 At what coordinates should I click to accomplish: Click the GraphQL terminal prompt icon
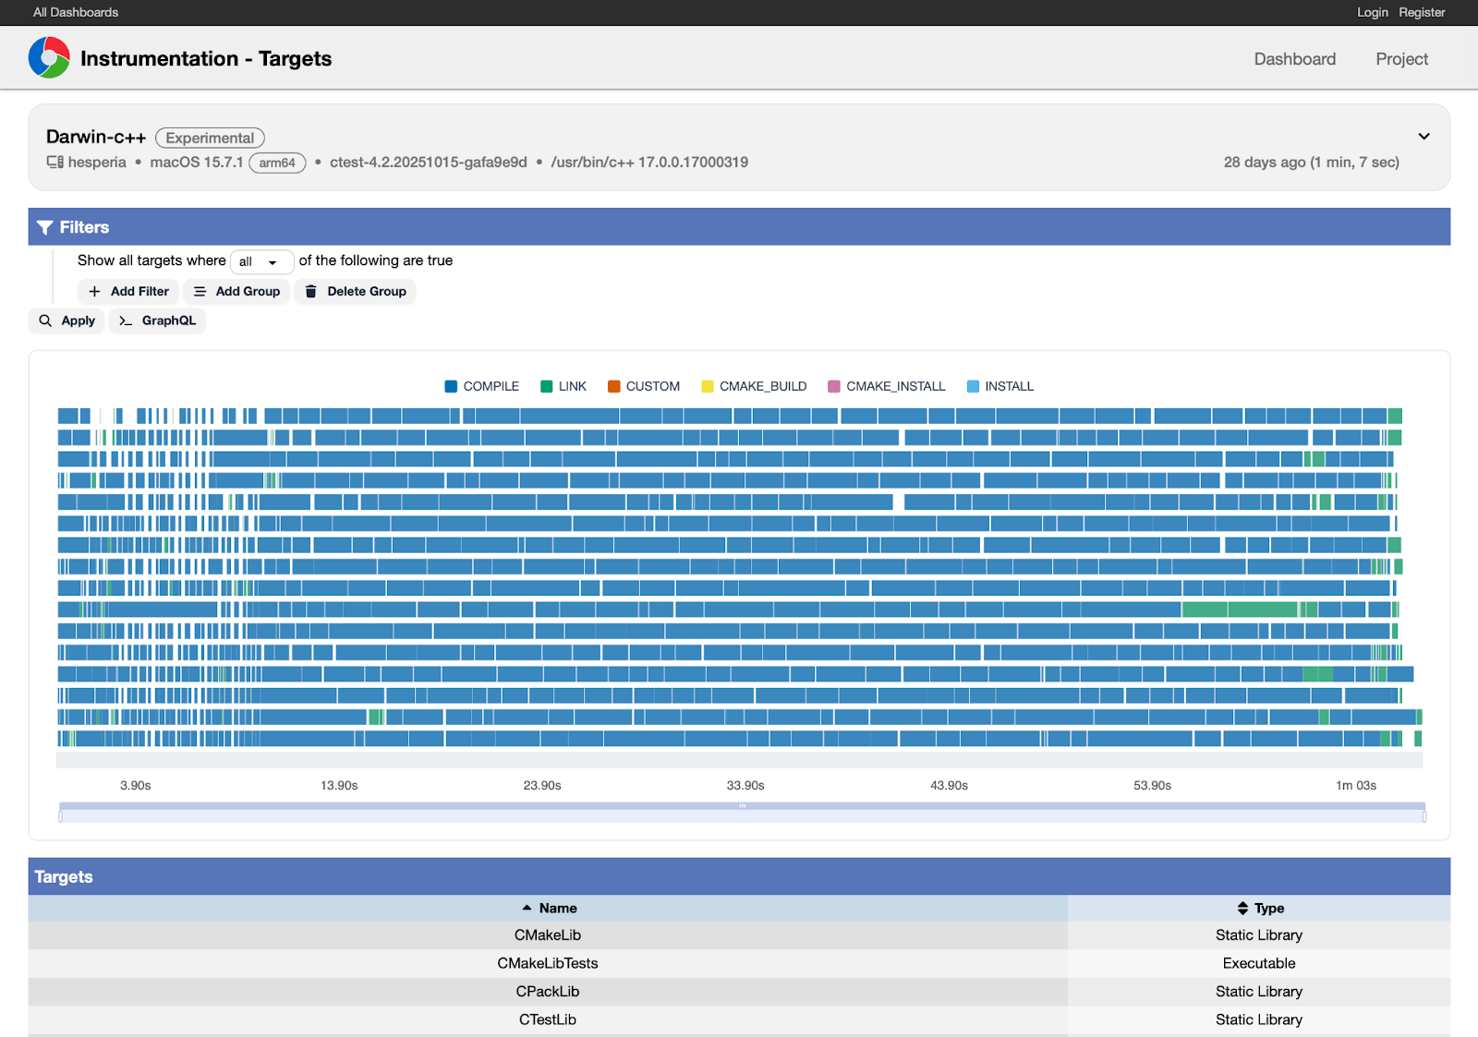(x=126, y=320)
